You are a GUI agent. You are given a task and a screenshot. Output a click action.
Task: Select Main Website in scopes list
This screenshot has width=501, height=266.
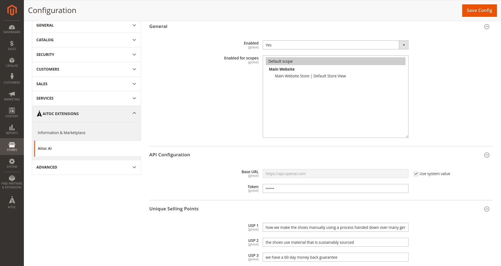[282, 69]
